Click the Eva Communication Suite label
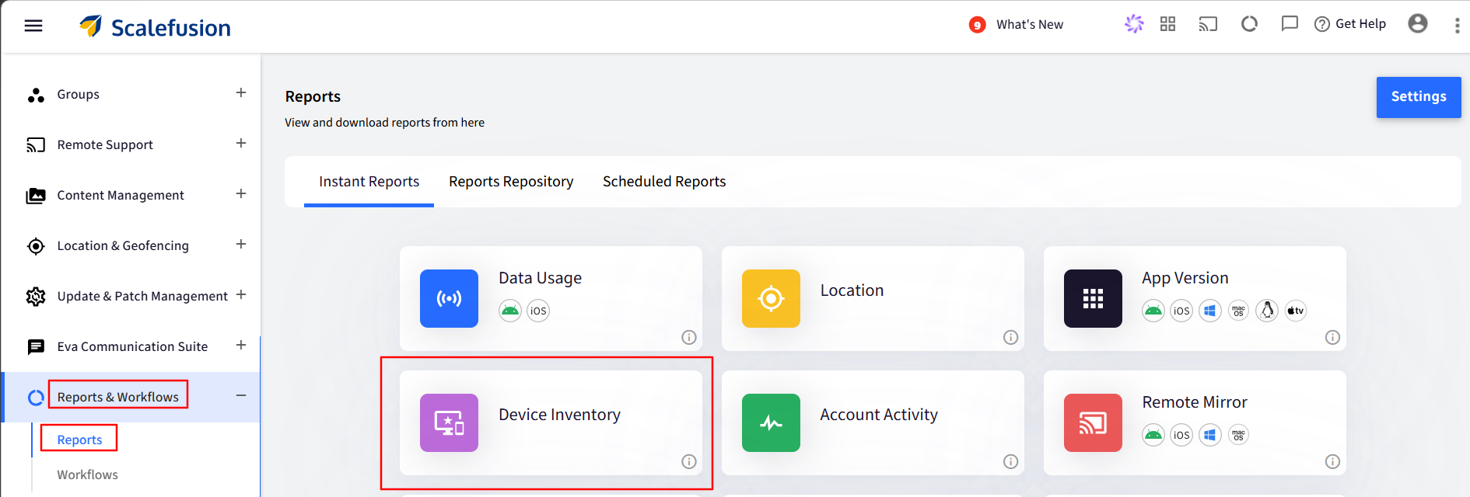The width and height of the screenshot is (1470, 497). coord(132,346)
